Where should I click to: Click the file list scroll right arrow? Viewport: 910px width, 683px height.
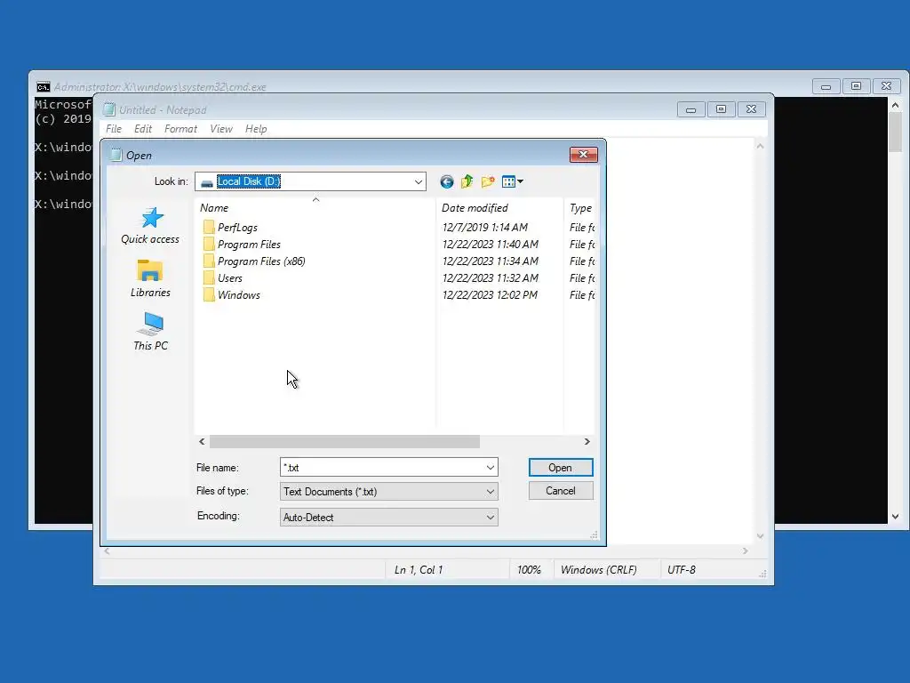pos(587,442)
